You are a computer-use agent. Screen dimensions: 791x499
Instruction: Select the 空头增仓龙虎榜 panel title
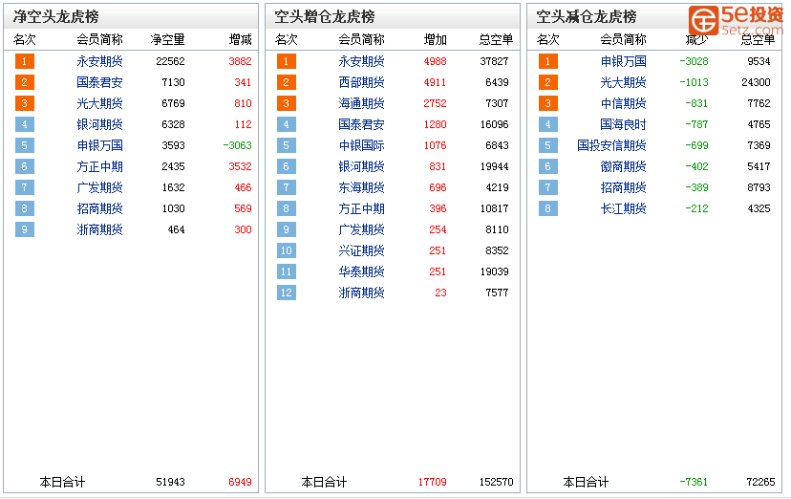[x=325, y=16]
